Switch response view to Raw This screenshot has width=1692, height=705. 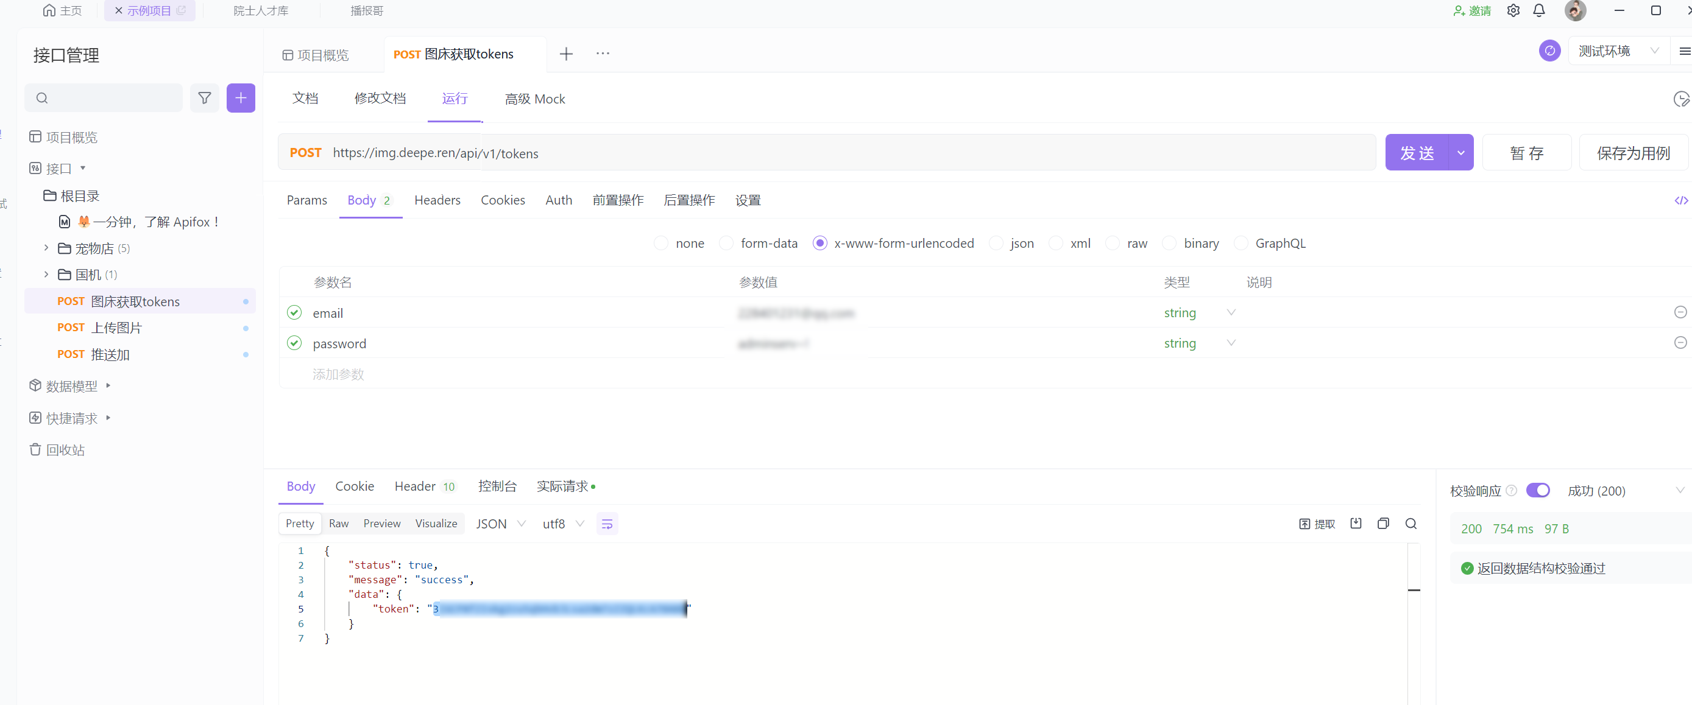339,523
